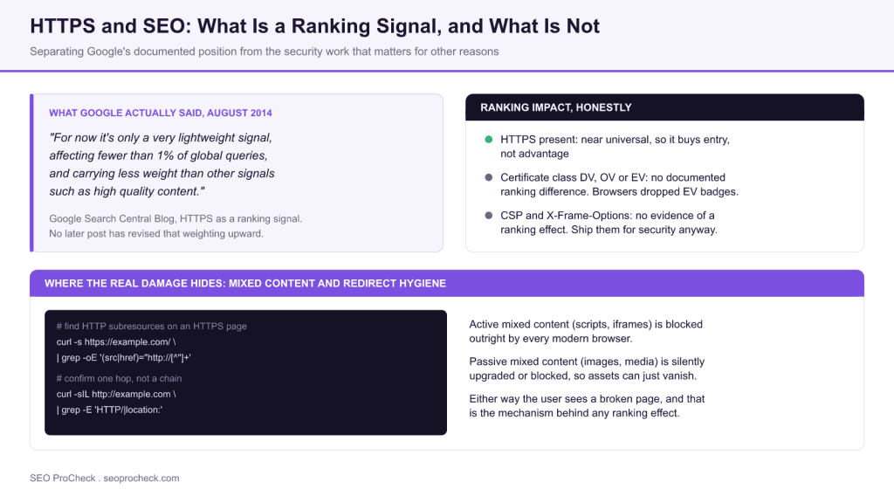The image size is (894, 503).
Task: Select the italic lightweight signal quote
Action: pyautogui.click(x=162, y=164)
